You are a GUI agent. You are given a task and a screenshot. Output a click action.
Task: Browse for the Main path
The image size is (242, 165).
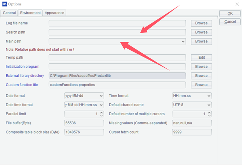[201, 41]
